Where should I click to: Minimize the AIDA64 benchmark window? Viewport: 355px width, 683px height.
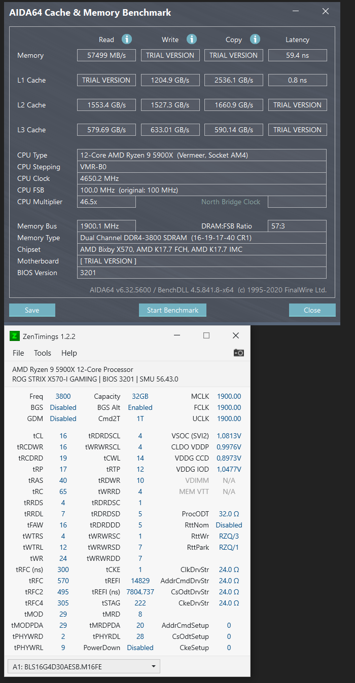pyautogui.click(x=297, y=11)
